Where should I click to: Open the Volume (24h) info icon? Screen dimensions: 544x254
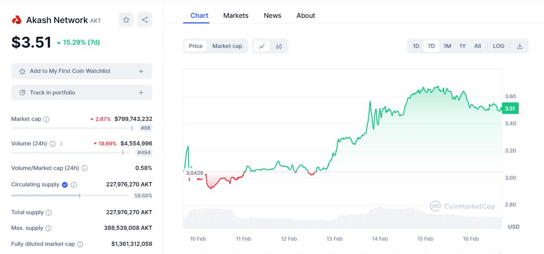53,144
